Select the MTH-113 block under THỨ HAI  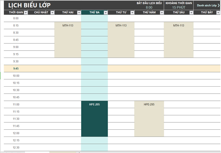(x=68, y=40)
